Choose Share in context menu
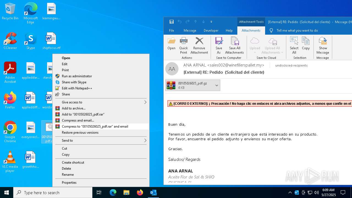Viewport: 352px width, 198px height. (x=101, y=94)
